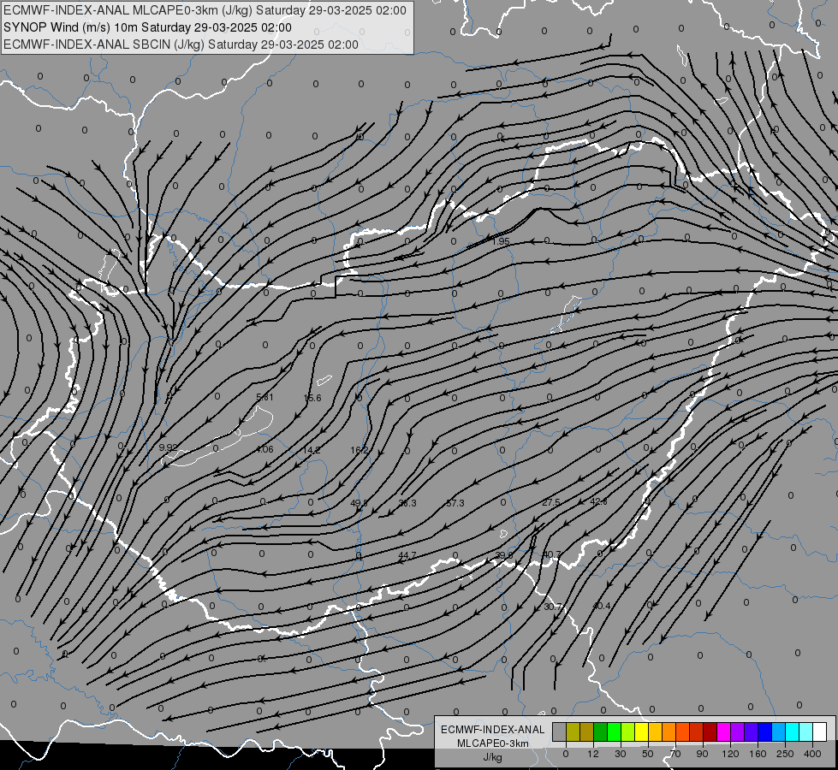Click the 57.3 maximum grid value

455,503
